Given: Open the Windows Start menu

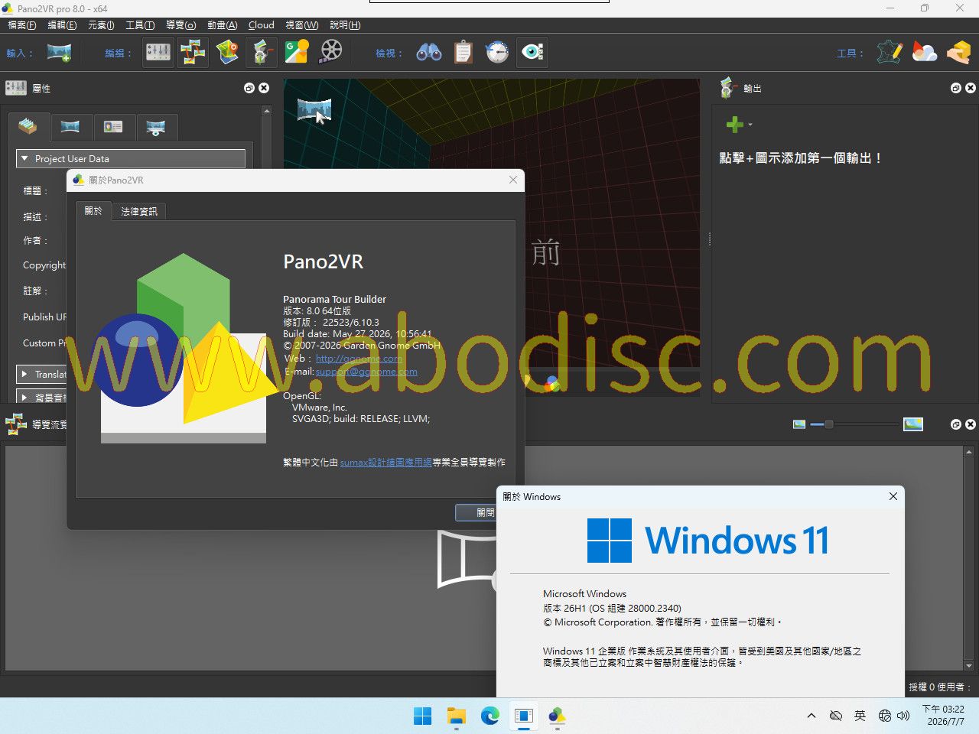Looking at the screenshot, I should pos(422,716).
